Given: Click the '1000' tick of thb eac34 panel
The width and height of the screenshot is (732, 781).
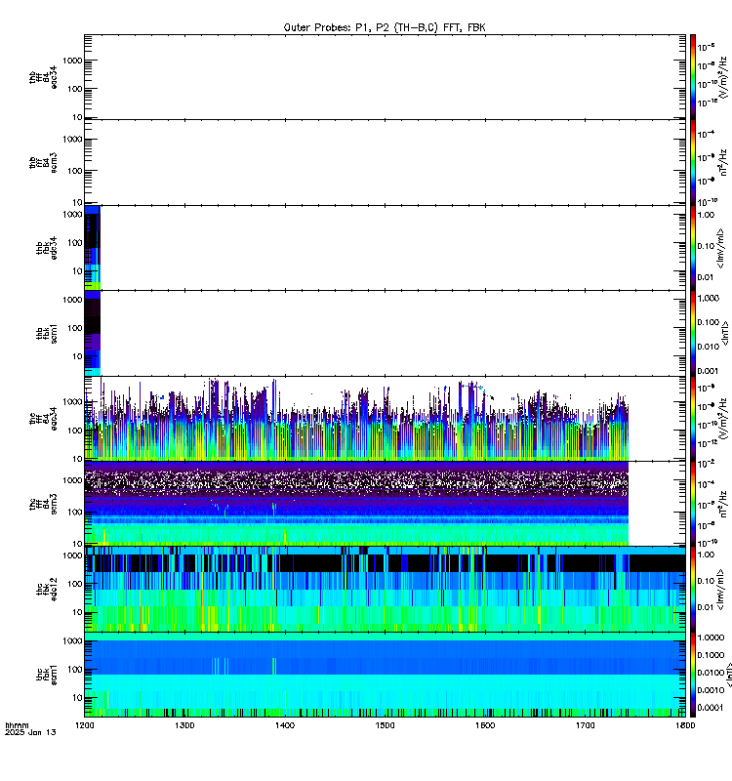Looking at the screenshot, I should click(72, 61).
